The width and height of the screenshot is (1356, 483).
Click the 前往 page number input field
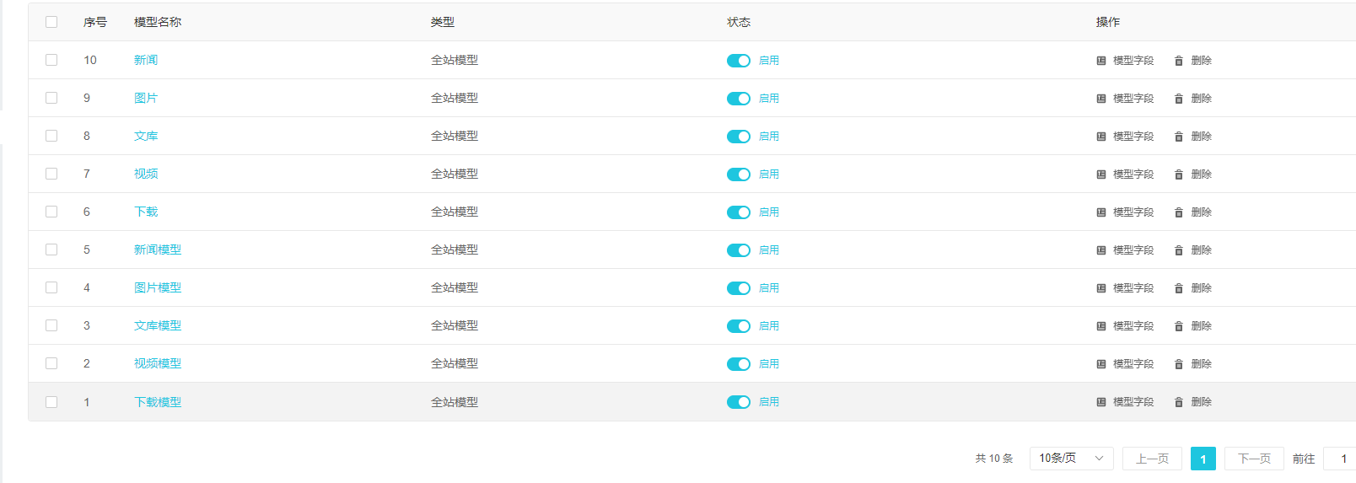[1341, 459]
